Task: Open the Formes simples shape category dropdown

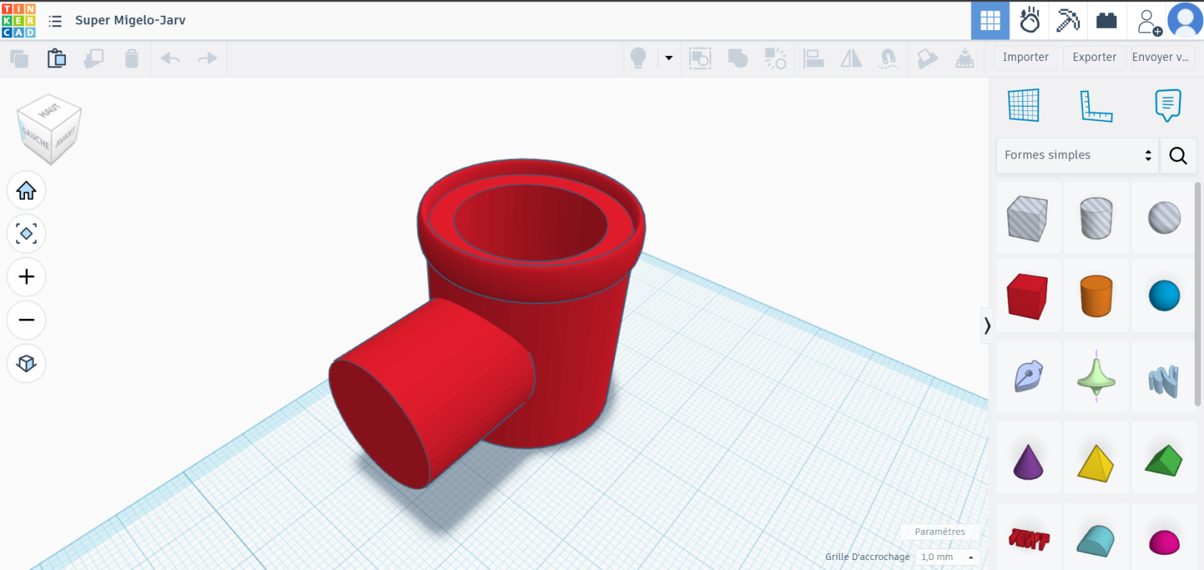Action: [x=1077, y=156]
